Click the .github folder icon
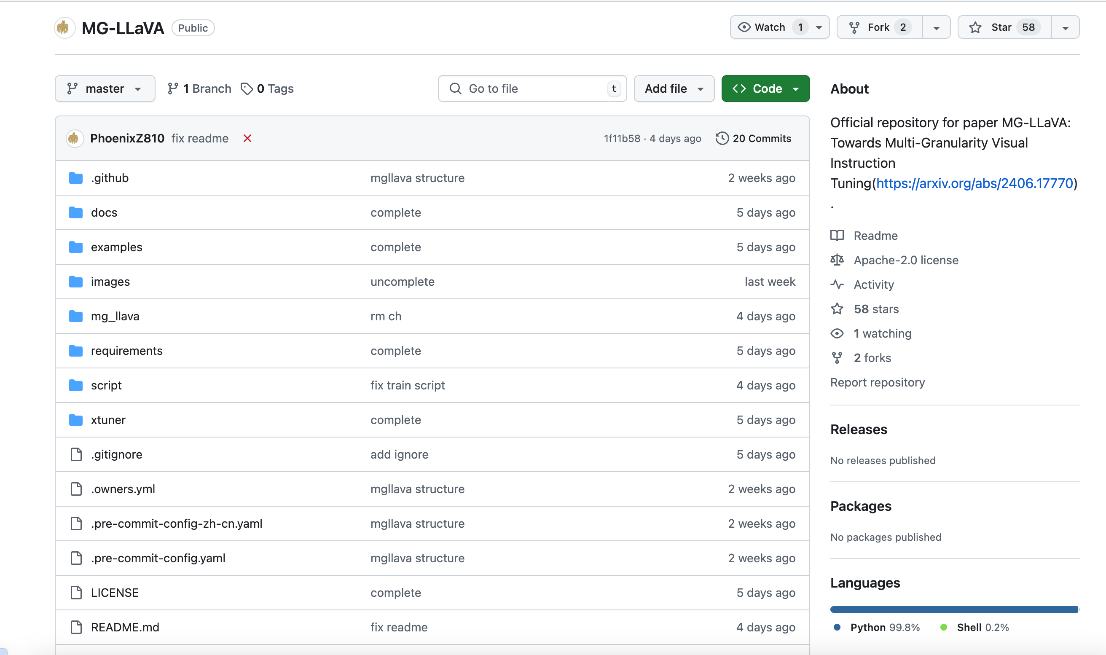 tap(76, 178)
